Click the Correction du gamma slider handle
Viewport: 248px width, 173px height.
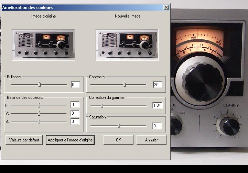click(x=102, y=105)
